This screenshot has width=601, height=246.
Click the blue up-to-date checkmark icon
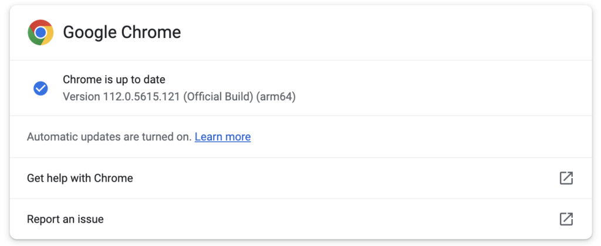point(40,88)
